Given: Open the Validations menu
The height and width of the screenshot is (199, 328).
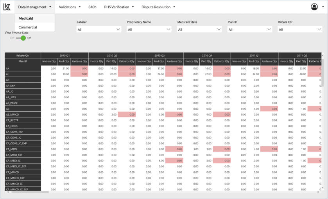Looking at the screenshot, I should (x=70, y=7).
